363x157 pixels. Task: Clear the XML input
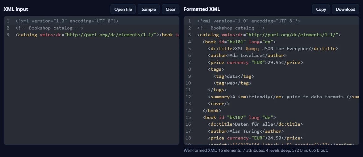click(170, 9)
